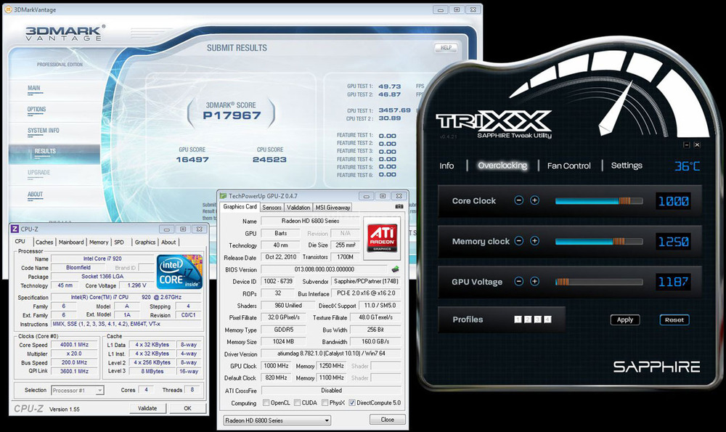The height and width of the screenshot is (432, 726).
Task: Click the Validate button in CPU-Z
Action: point(147,408)
